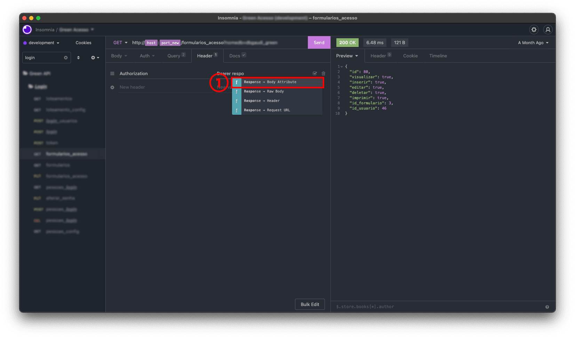Image resolution: width=575 pixels, height=338 pixels.
Task: Open the JSONPath help question mark icon
Action: 547,307
